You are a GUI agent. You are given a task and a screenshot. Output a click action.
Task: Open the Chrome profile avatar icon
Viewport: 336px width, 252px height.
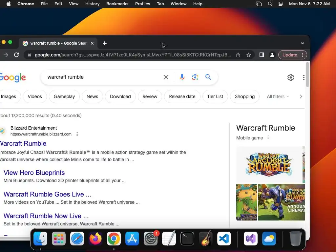pyautogui.click(x=272, y=55)
